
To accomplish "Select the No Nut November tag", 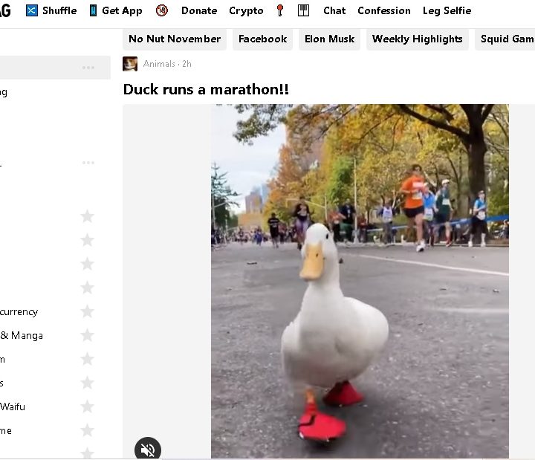I will 175,39.
